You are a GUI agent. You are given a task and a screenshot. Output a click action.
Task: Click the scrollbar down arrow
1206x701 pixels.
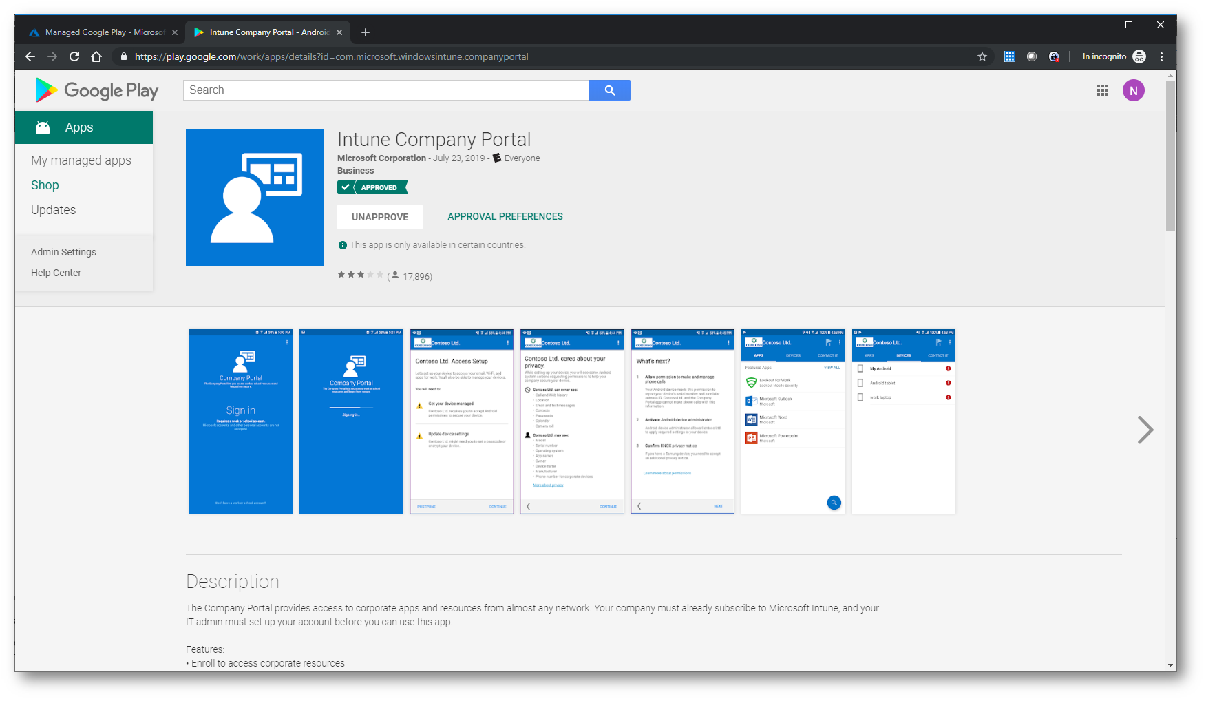[1170, 665]
